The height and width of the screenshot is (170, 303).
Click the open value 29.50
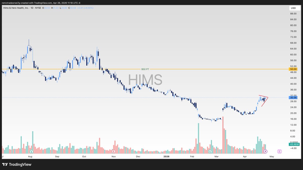click(x=47, y=8)
